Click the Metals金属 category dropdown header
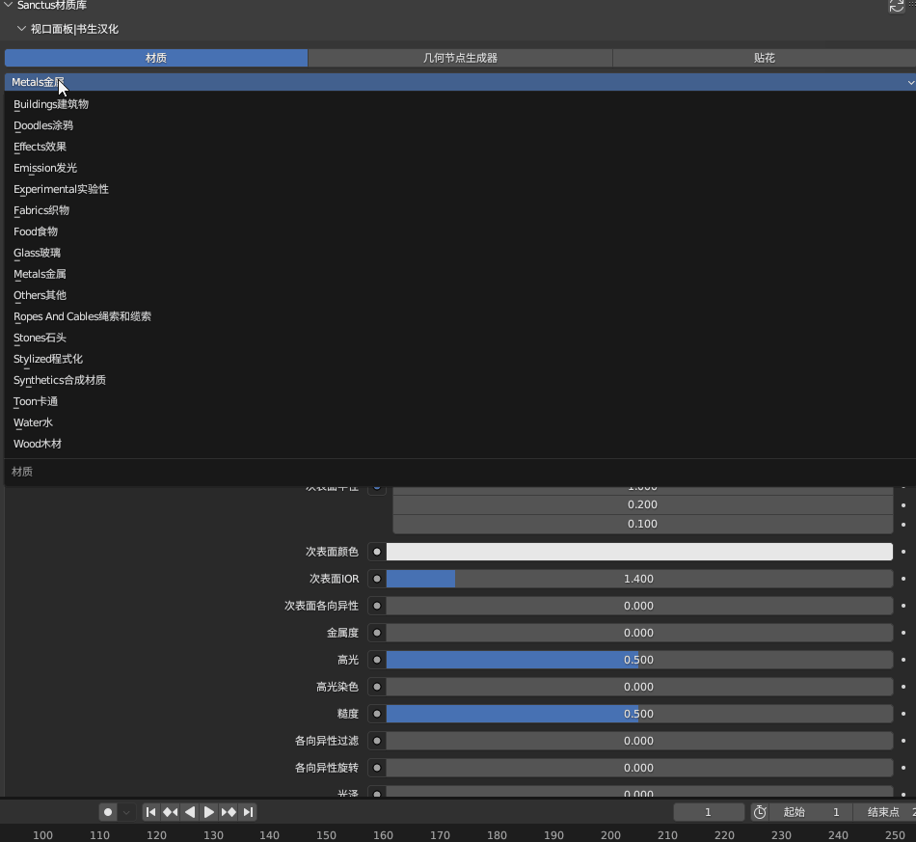This screenshot has width=916, height=842. (x=460, y=82)
